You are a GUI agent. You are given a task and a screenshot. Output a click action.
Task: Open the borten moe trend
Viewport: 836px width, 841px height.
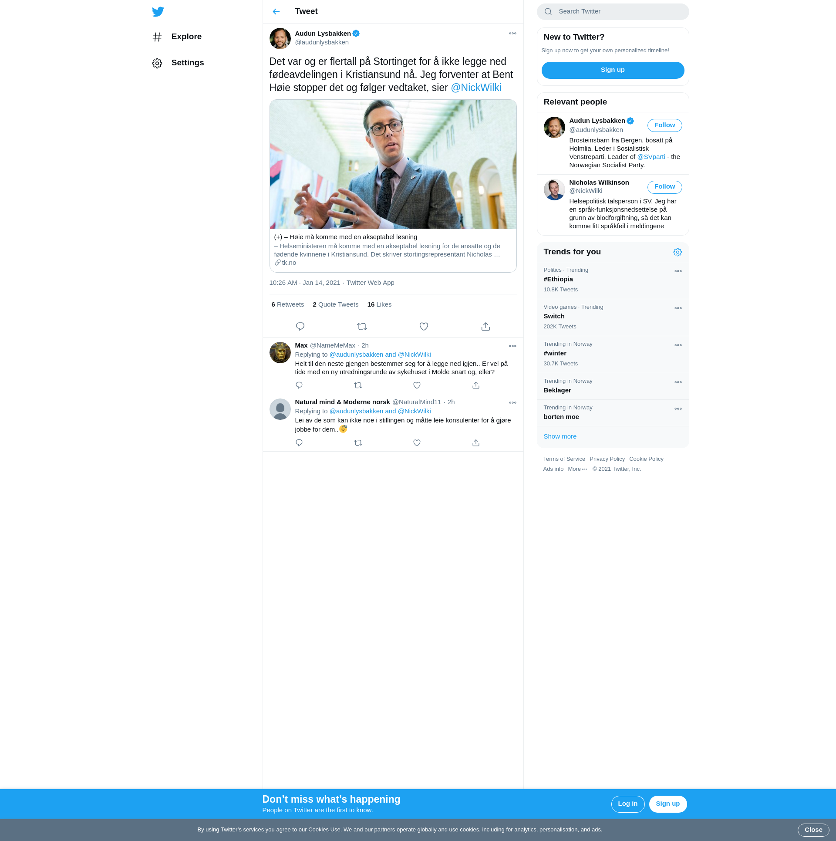pos(613,413)
